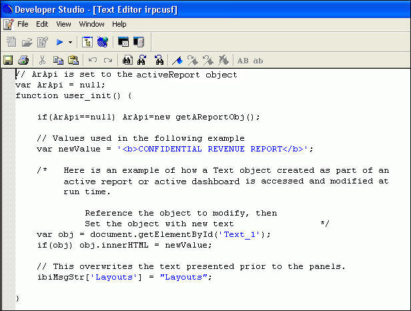Screen dimensions: 411x311
Task: Open the View menu
Action: 63,24
